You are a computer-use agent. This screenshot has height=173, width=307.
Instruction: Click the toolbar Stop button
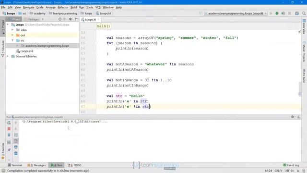(289, 13)
